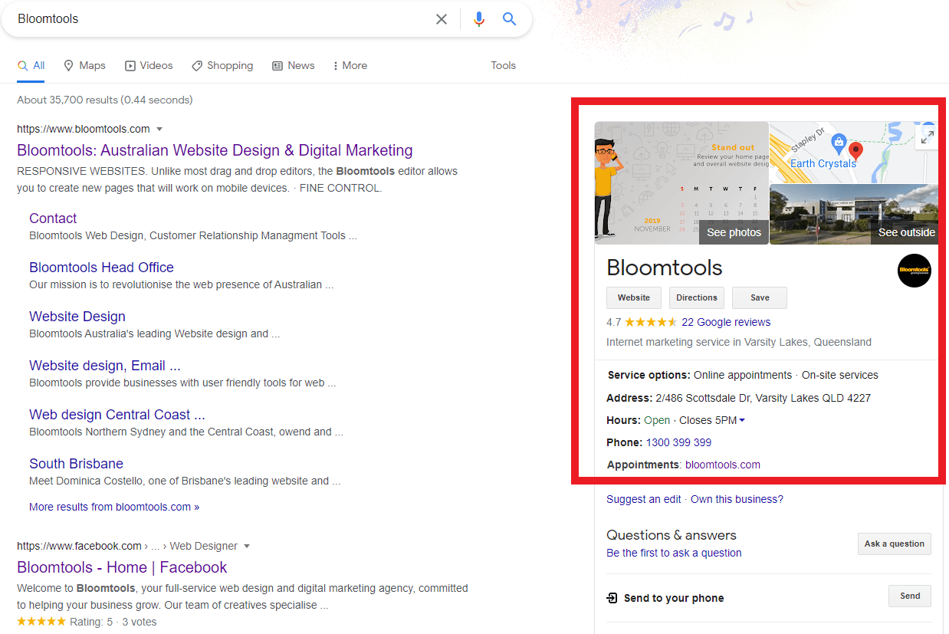
Task: Click the Own this business? link
Action: (x=736, y=498)
